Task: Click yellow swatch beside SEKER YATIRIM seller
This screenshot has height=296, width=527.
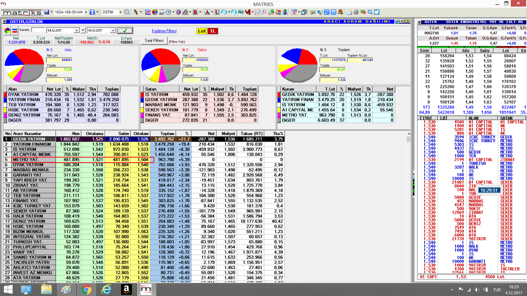Action: 142,110
